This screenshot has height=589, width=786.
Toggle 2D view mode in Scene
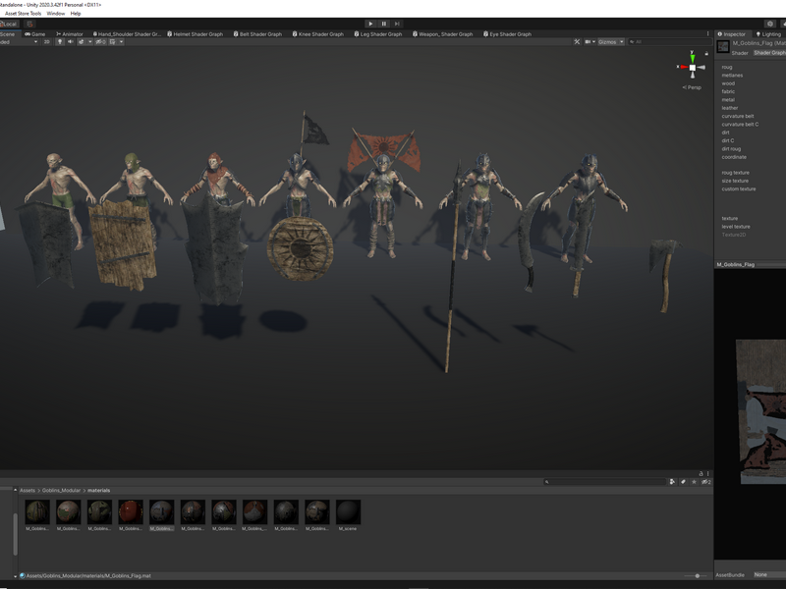46,42
